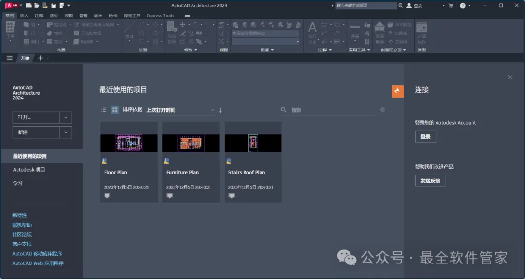
Task: Open the Floor Plan drawing thumbnail
Action: [x=128, y=143]
